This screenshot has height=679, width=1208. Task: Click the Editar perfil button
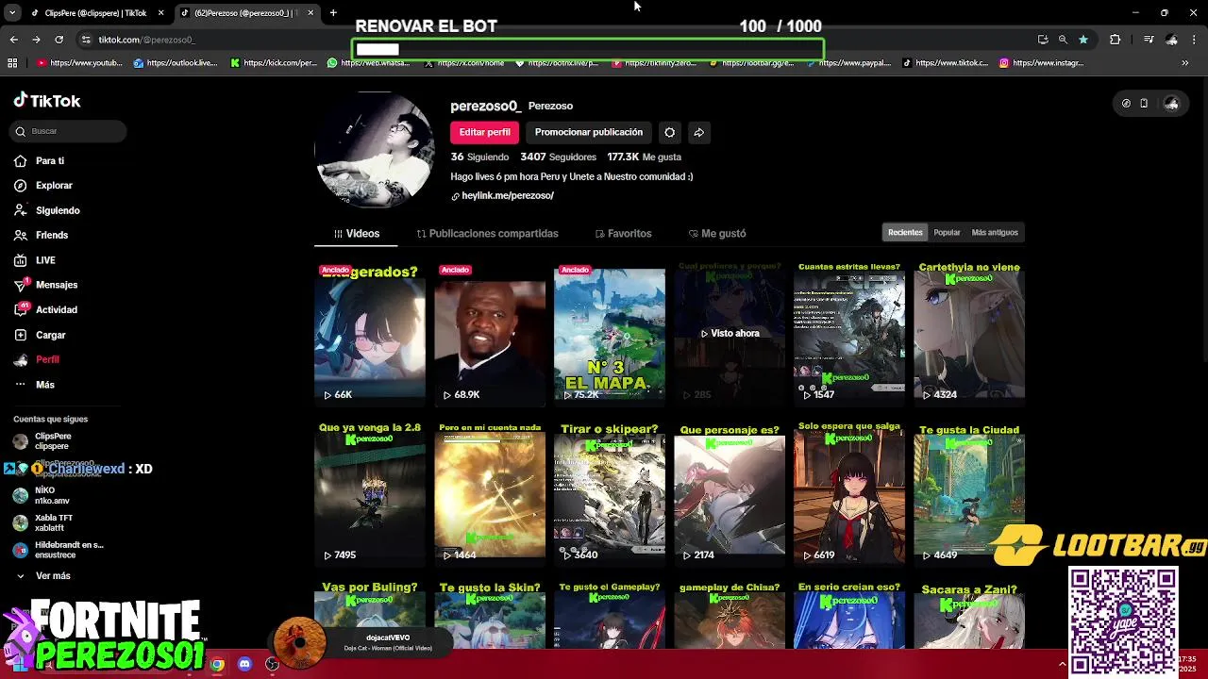point(485,132)
